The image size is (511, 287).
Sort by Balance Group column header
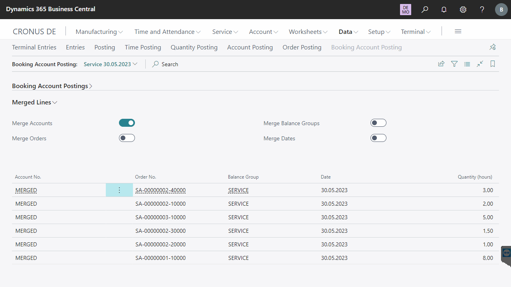243,177
